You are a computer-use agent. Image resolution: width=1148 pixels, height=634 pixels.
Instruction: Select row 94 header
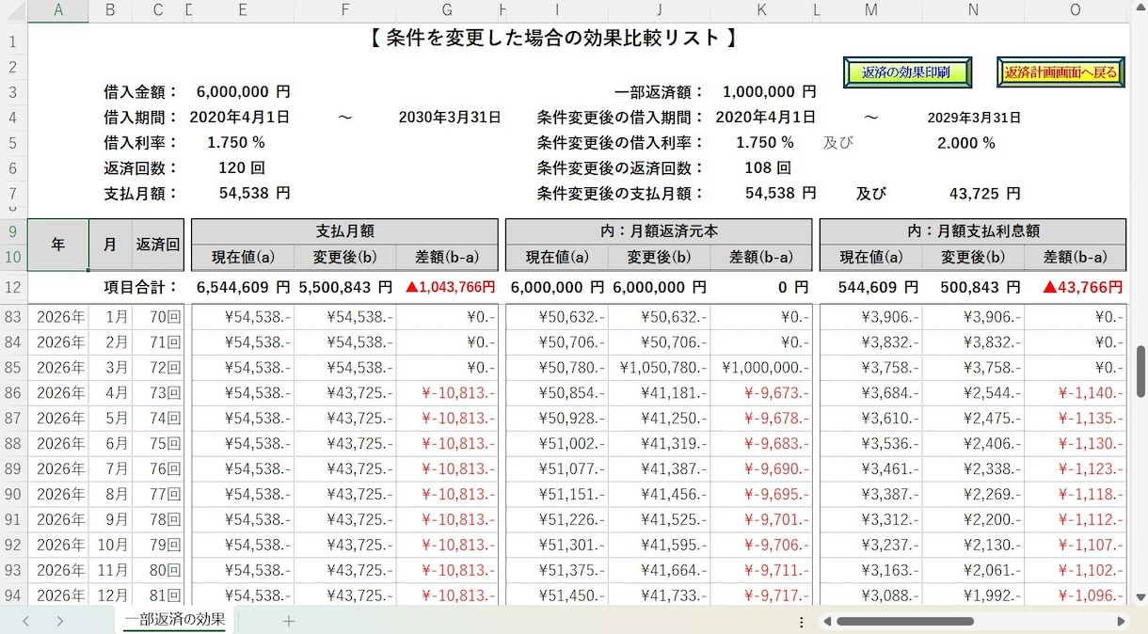click(13, 594)
